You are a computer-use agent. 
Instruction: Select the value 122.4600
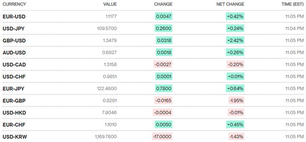coord(107,89)
